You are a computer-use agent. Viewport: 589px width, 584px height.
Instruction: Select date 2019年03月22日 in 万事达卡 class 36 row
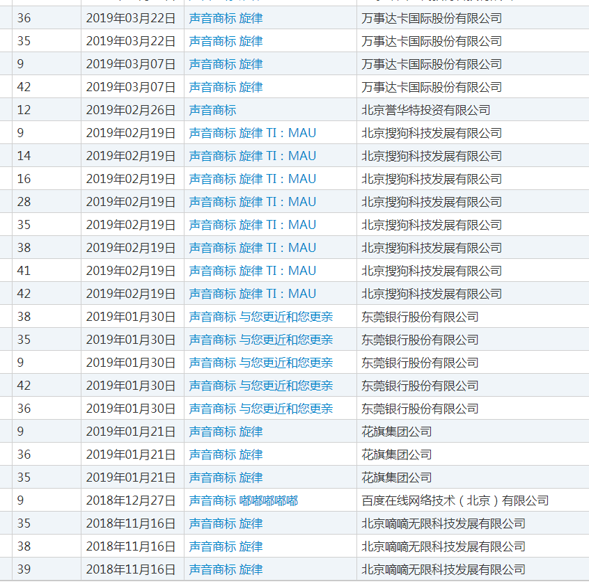point(131,18)
